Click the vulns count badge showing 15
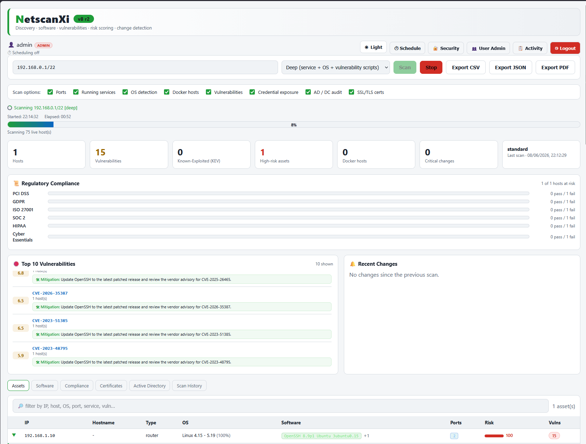 pos(554,436)
